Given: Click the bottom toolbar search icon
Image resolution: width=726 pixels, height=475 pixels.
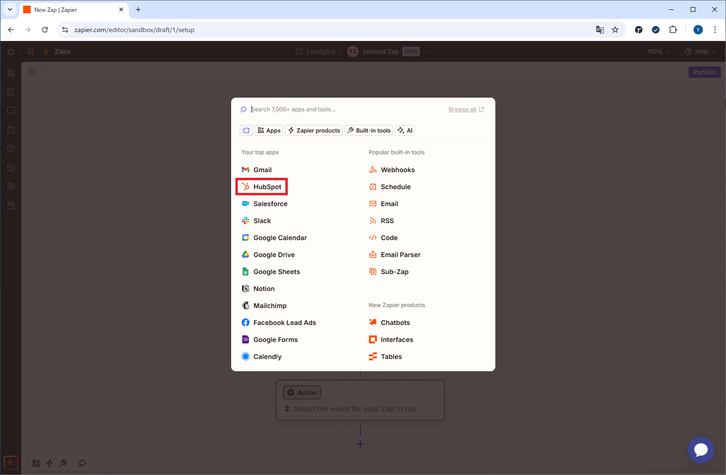Looking at the screenshot, I should click(x=82, y=463).
